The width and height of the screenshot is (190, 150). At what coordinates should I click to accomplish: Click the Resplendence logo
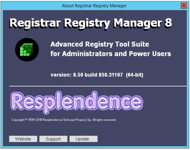77,103
